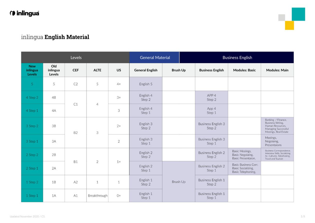Click the "English 4 Step 2" cell

click(146, 98)
